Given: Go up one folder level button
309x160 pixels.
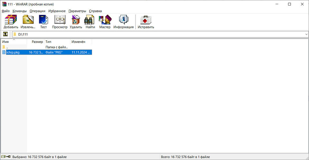Looking at the screenshot, I should [5, 34].
